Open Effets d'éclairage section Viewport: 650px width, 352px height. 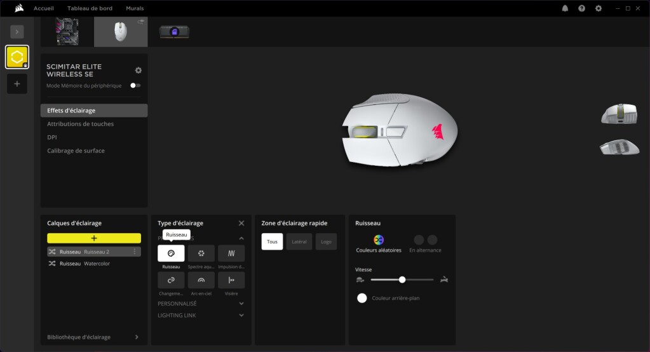pos(94,111)
